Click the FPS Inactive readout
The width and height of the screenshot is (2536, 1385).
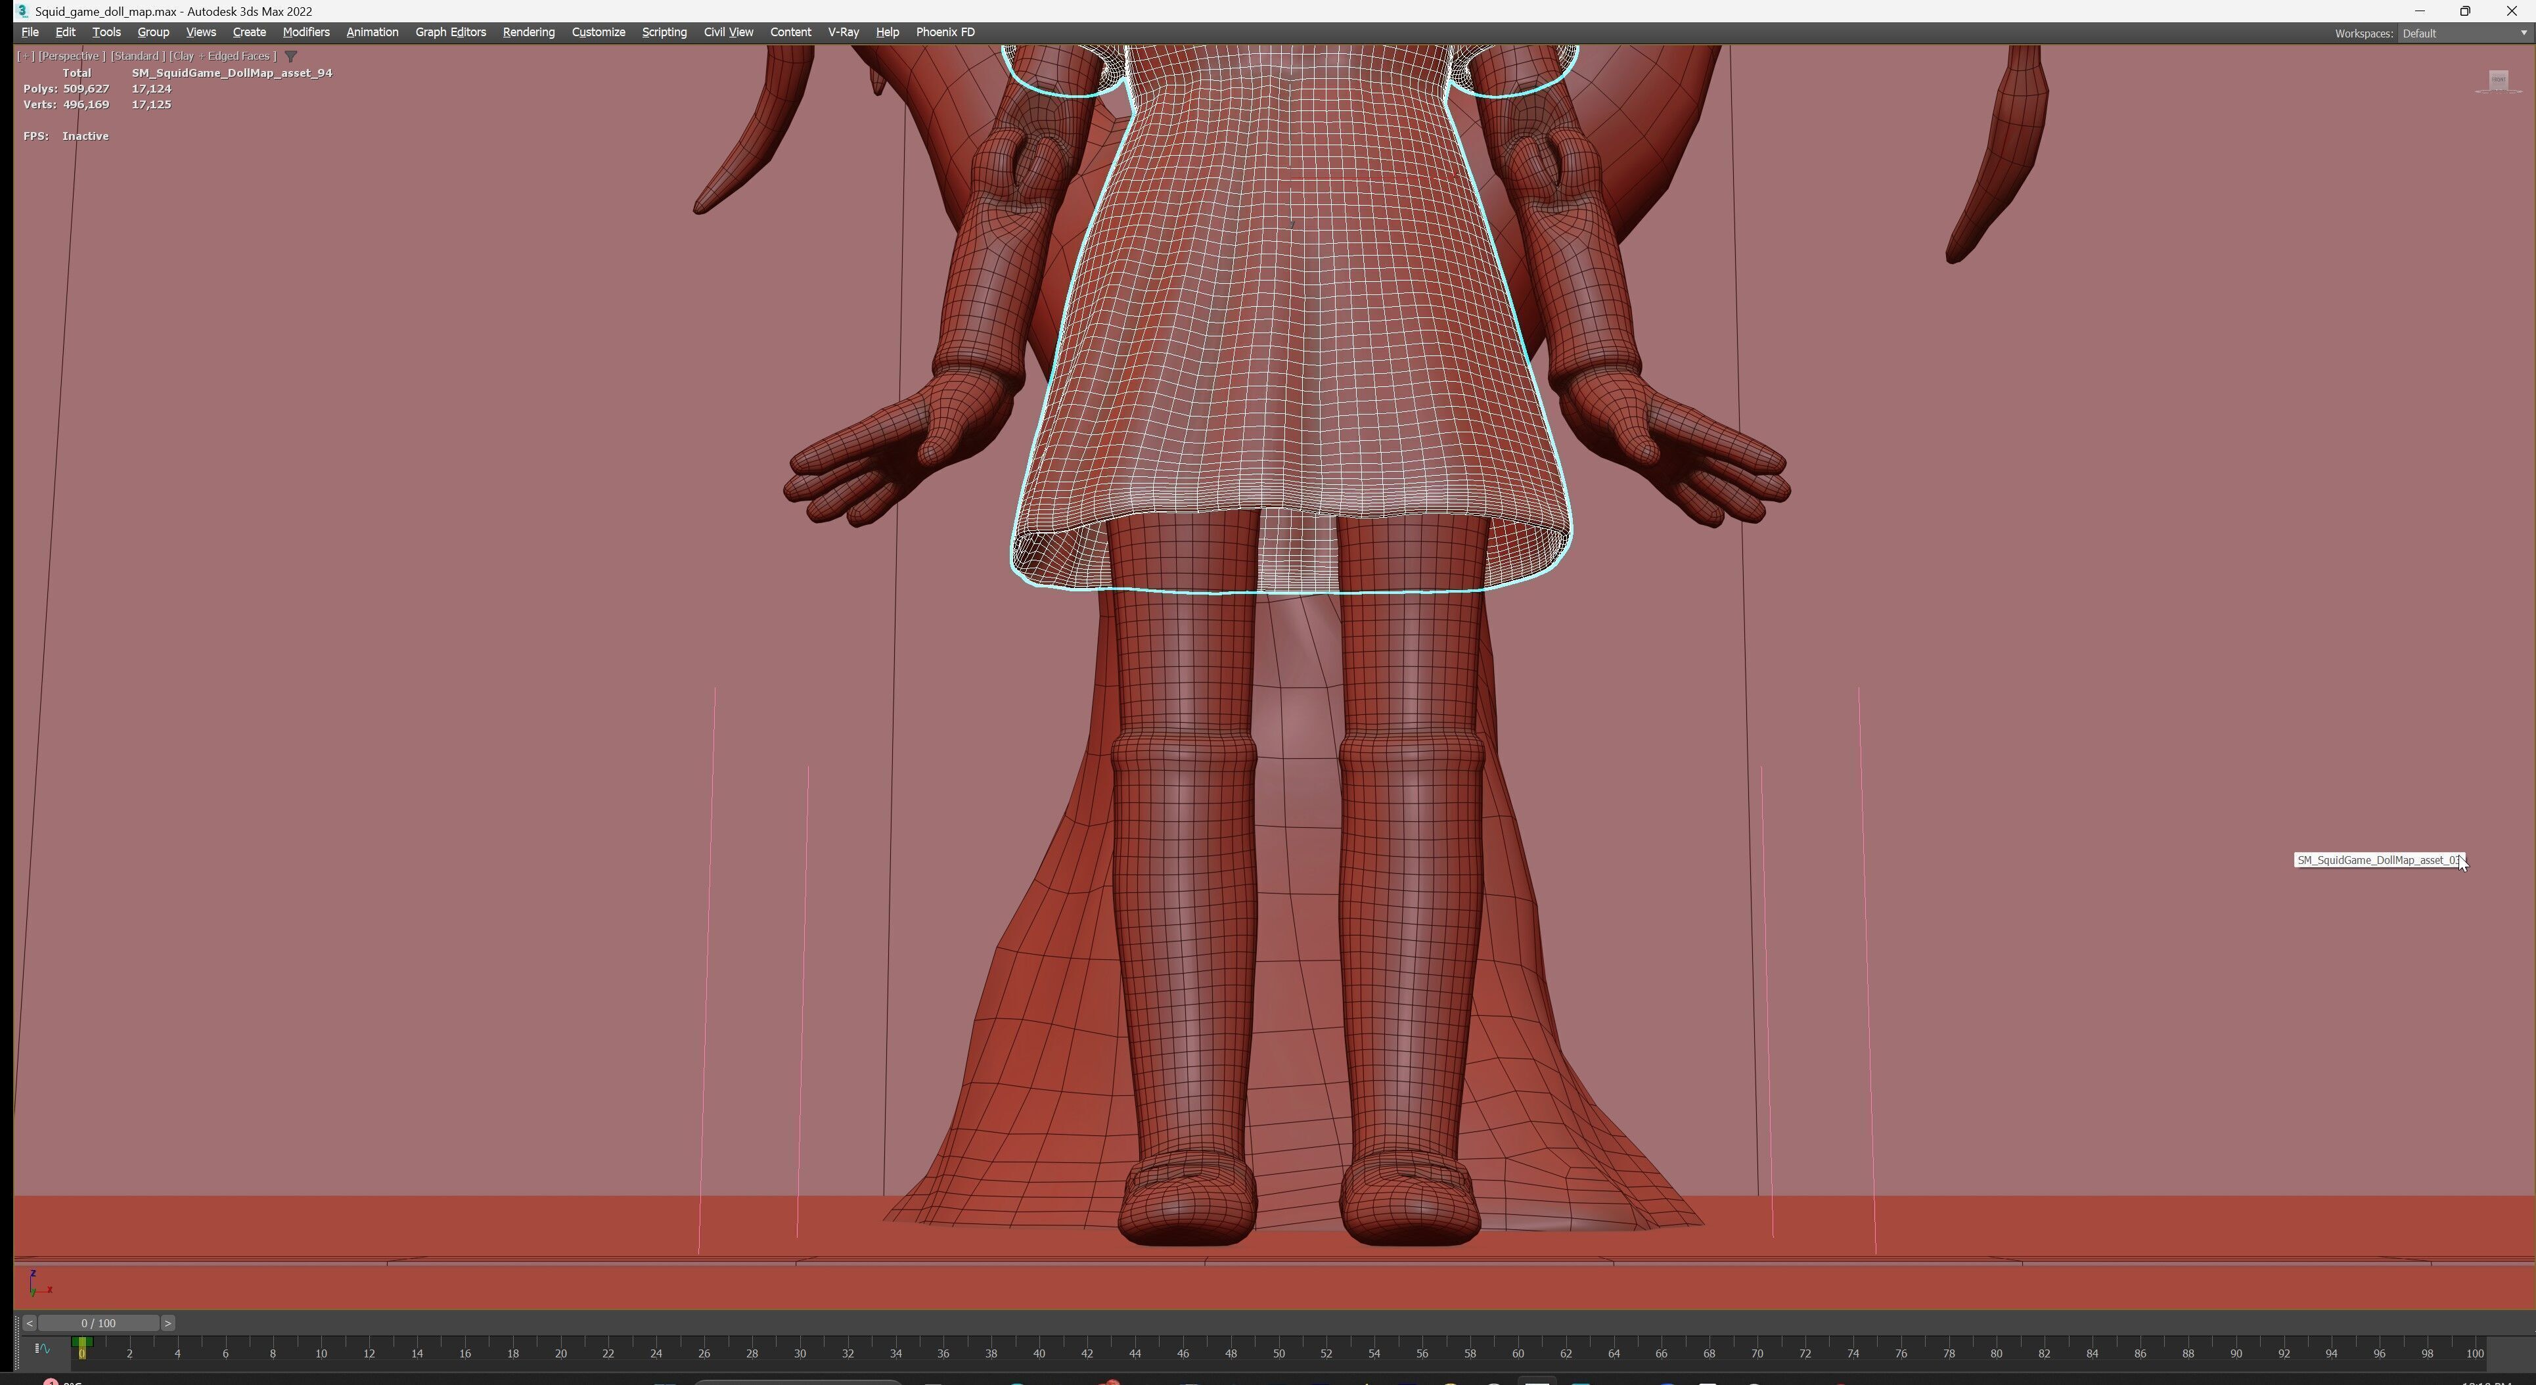click(66, 136)
